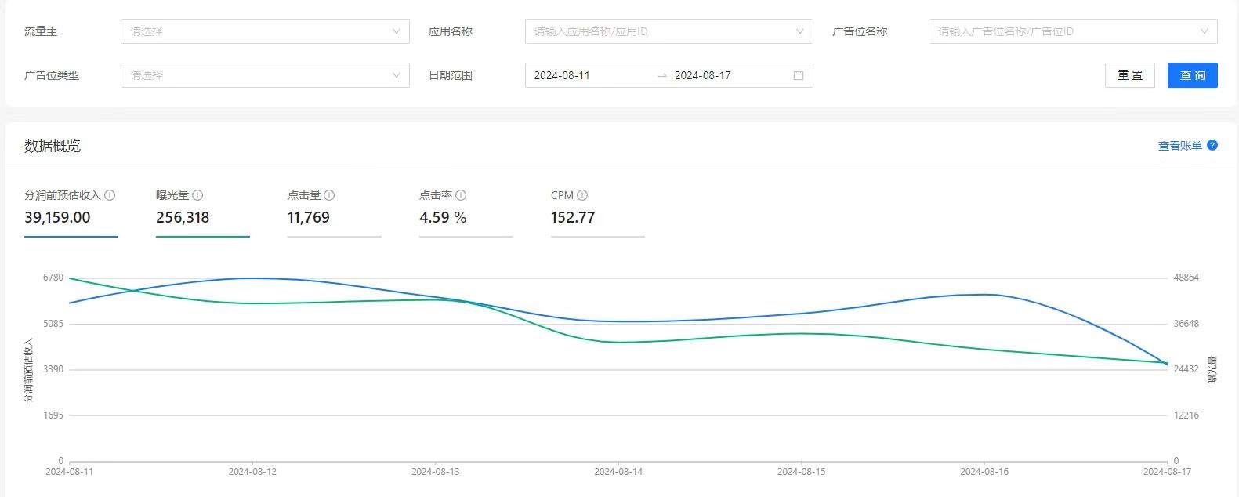This screenshot has width=1239, height=497.
Task: Click info icon beside CPM
Action: pos(582,195)
